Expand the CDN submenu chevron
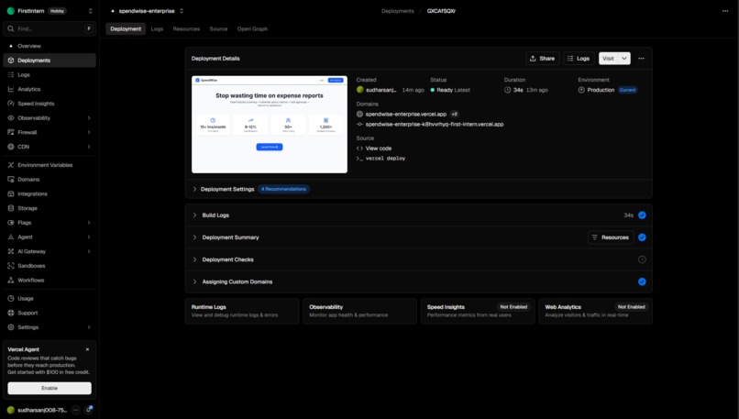The width and height of the screenshot is (739, 419). [x=89, y=147]
